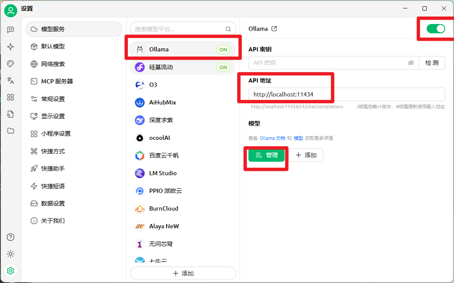Click the 添加 model button beside 管理
Image resolution: width=454 pixels, height=283 pixels.
(x=306, y=155)
